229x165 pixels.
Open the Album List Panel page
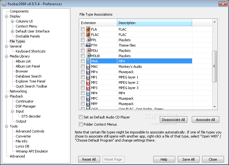point(28,66)
